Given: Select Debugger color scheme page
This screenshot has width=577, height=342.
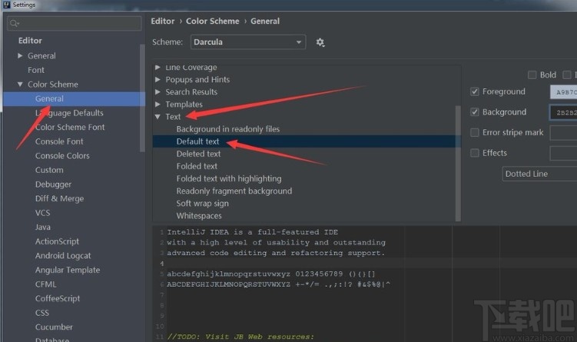Looking at the screenshot, I should 53,184.
